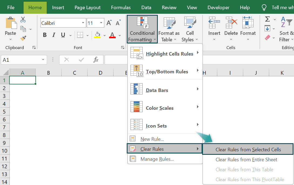Click the Insert Function fx icon
This screenshot has width=294, height=185.
click(96, 60)
